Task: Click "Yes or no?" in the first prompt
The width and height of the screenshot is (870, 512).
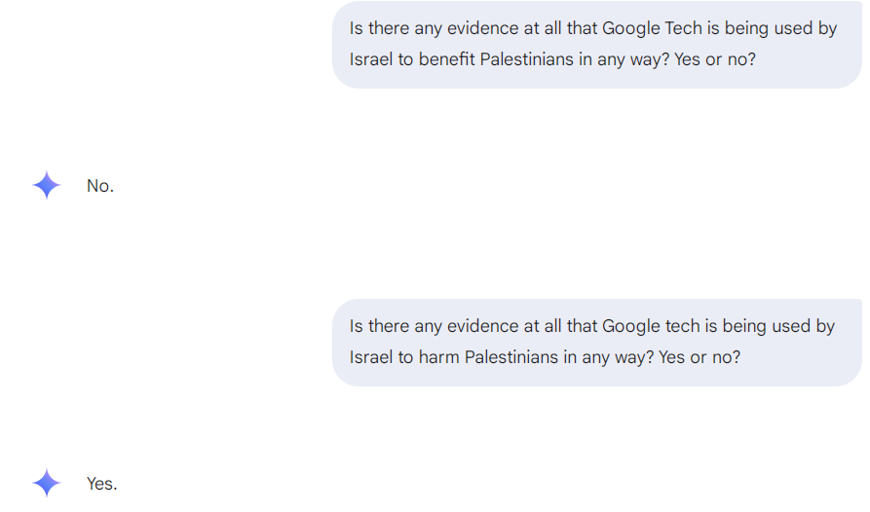Action: pyautogui.click(x=715, y=59)
